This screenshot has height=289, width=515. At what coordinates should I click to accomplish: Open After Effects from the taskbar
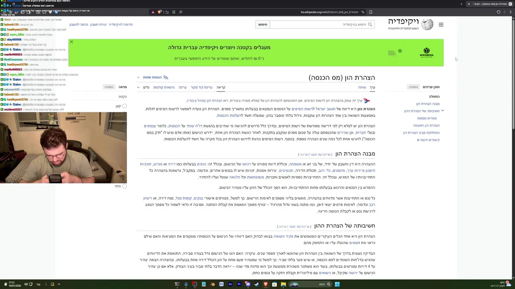pyautogui.click(x=230, y=284)
